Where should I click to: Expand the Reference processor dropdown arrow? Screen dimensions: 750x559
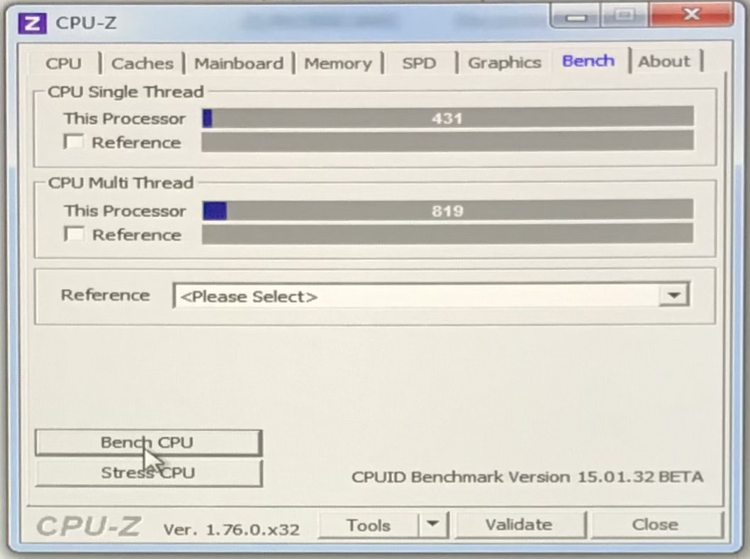673,295
